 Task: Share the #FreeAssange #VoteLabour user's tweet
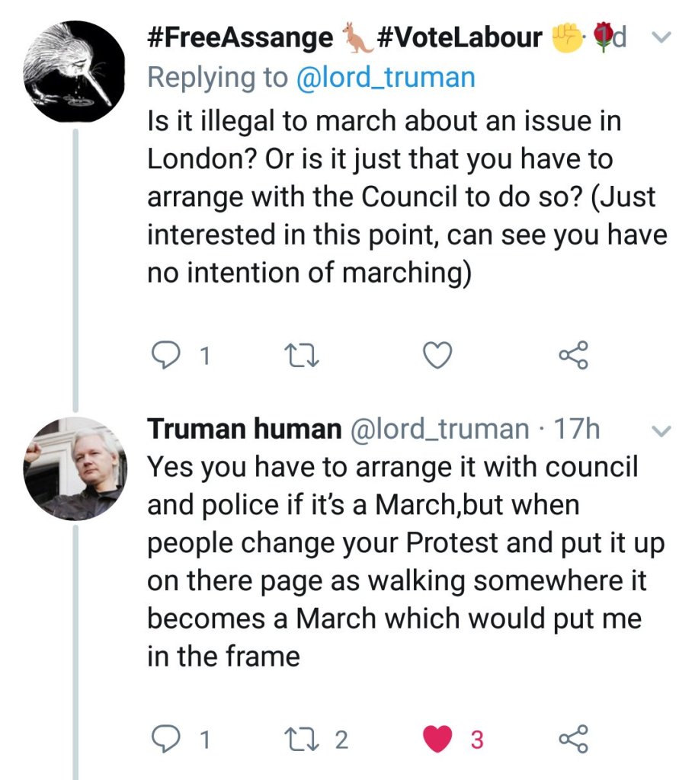tap(574, 356)
